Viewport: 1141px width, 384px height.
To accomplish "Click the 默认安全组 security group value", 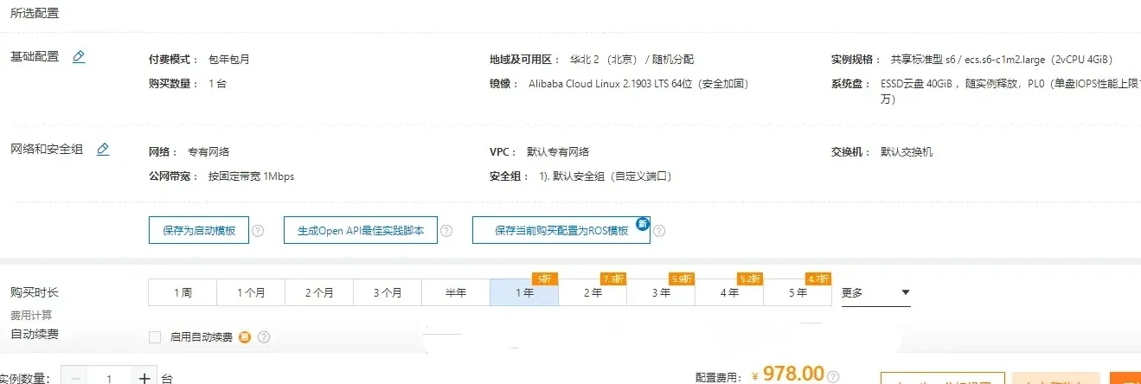I will pyautogui.click(x=606, y=176).
